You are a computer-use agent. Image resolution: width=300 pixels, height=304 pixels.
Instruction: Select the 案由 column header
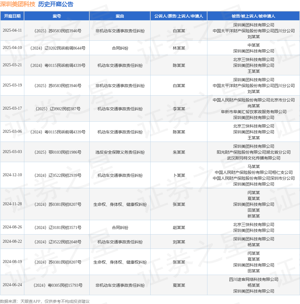coord(120,16)
